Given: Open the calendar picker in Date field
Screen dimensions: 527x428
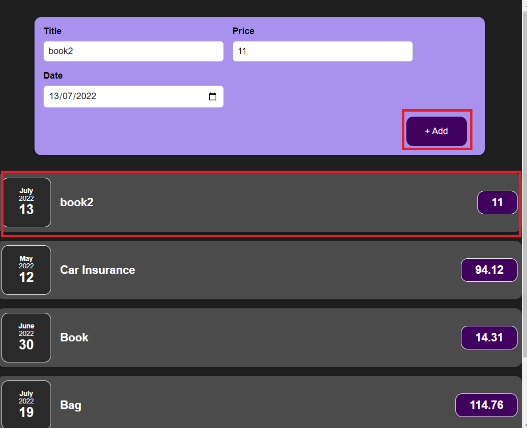Looking at the screenshot, I should pos(213,97).
